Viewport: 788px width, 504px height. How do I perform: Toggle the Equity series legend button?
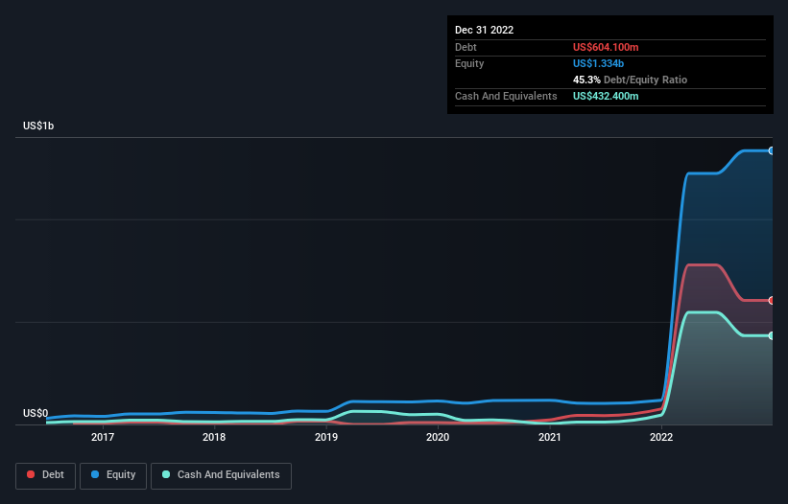point(113,475)
